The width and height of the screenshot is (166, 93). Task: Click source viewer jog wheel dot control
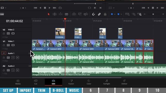23,8
